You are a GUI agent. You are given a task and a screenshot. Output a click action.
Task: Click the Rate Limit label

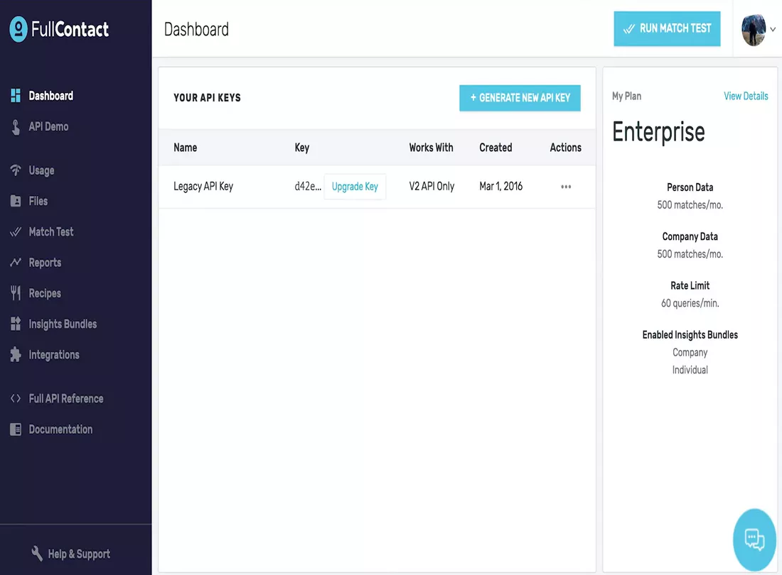[690, 286]
